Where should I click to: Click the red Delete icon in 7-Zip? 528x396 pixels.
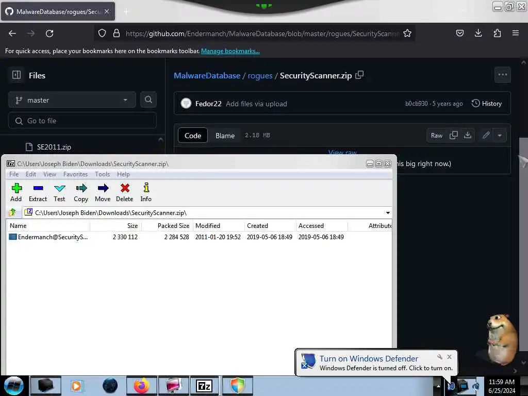(x=125, y=192)
